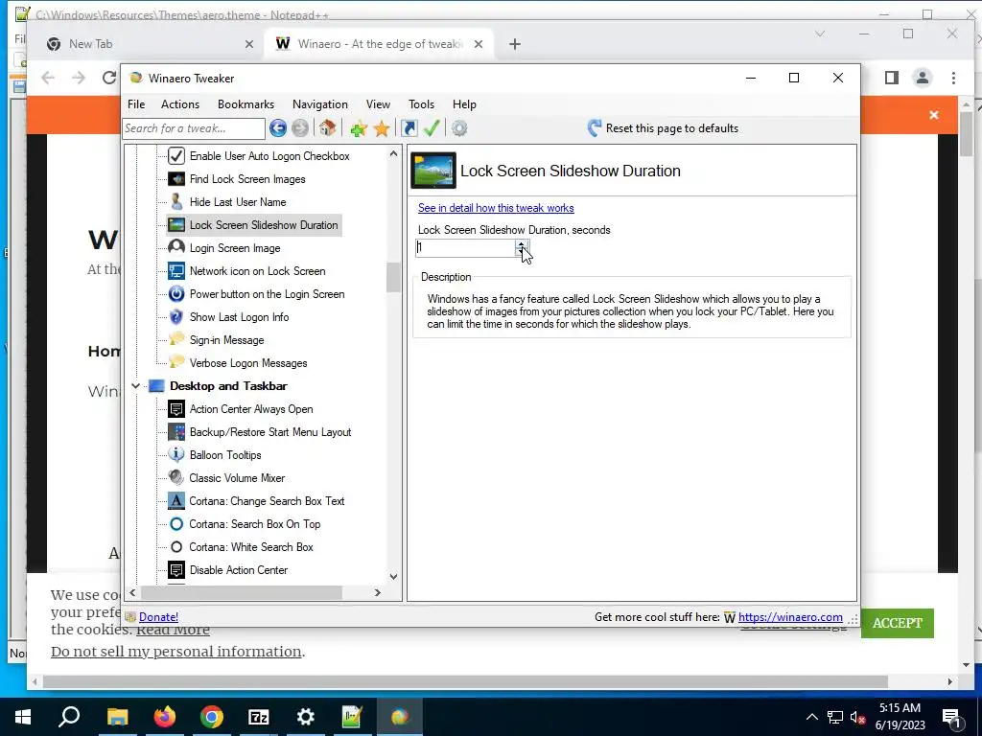The height and width of the screenshot is (736, 982).
Task: Click the Reset page icon arrow
Action: 595,128
